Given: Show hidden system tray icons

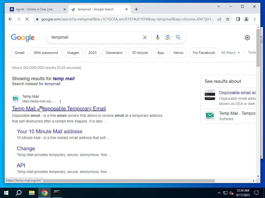Looking at the screenshot, I should click(x=219, y=193).
